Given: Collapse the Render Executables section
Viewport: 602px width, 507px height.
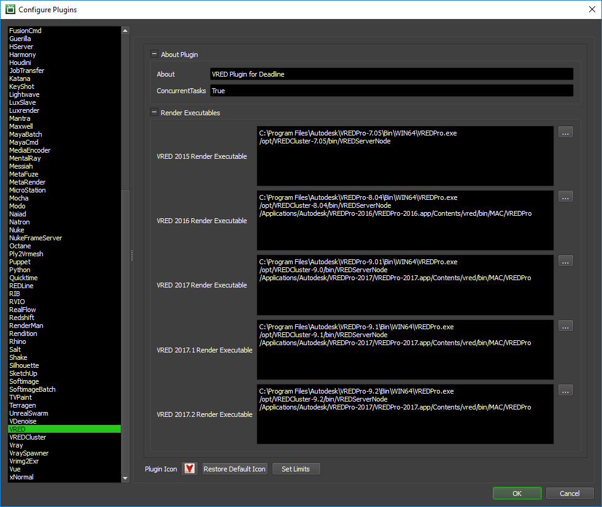Looking at the screenshot, I should click(x=155, y=112).
